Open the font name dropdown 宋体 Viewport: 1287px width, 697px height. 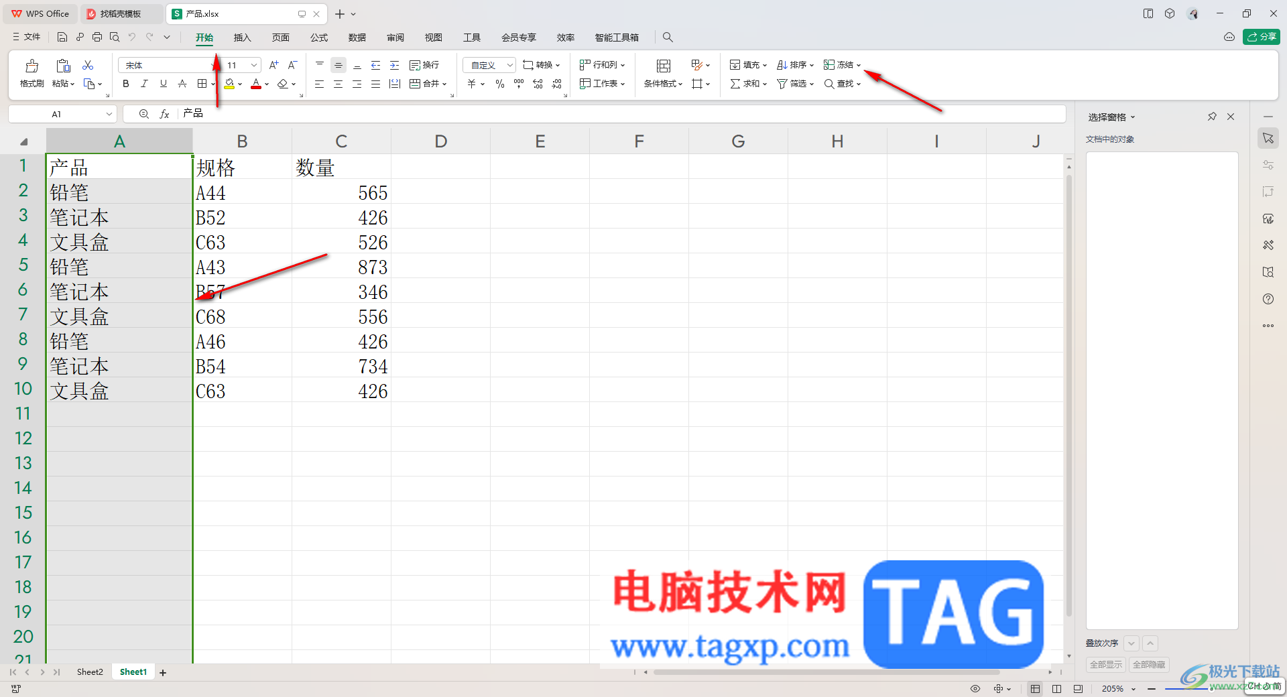(168, 65)
